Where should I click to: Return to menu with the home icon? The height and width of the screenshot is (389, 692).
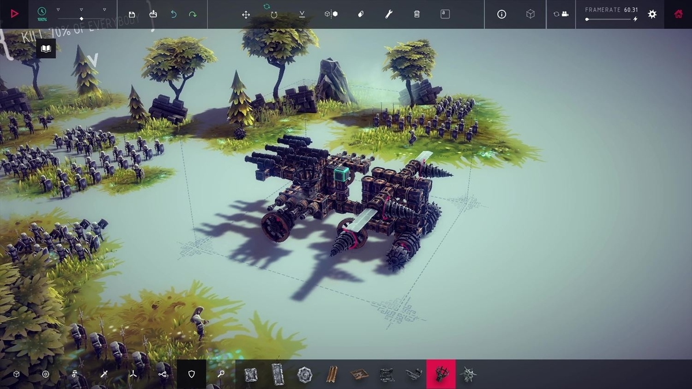click(678, 14)
